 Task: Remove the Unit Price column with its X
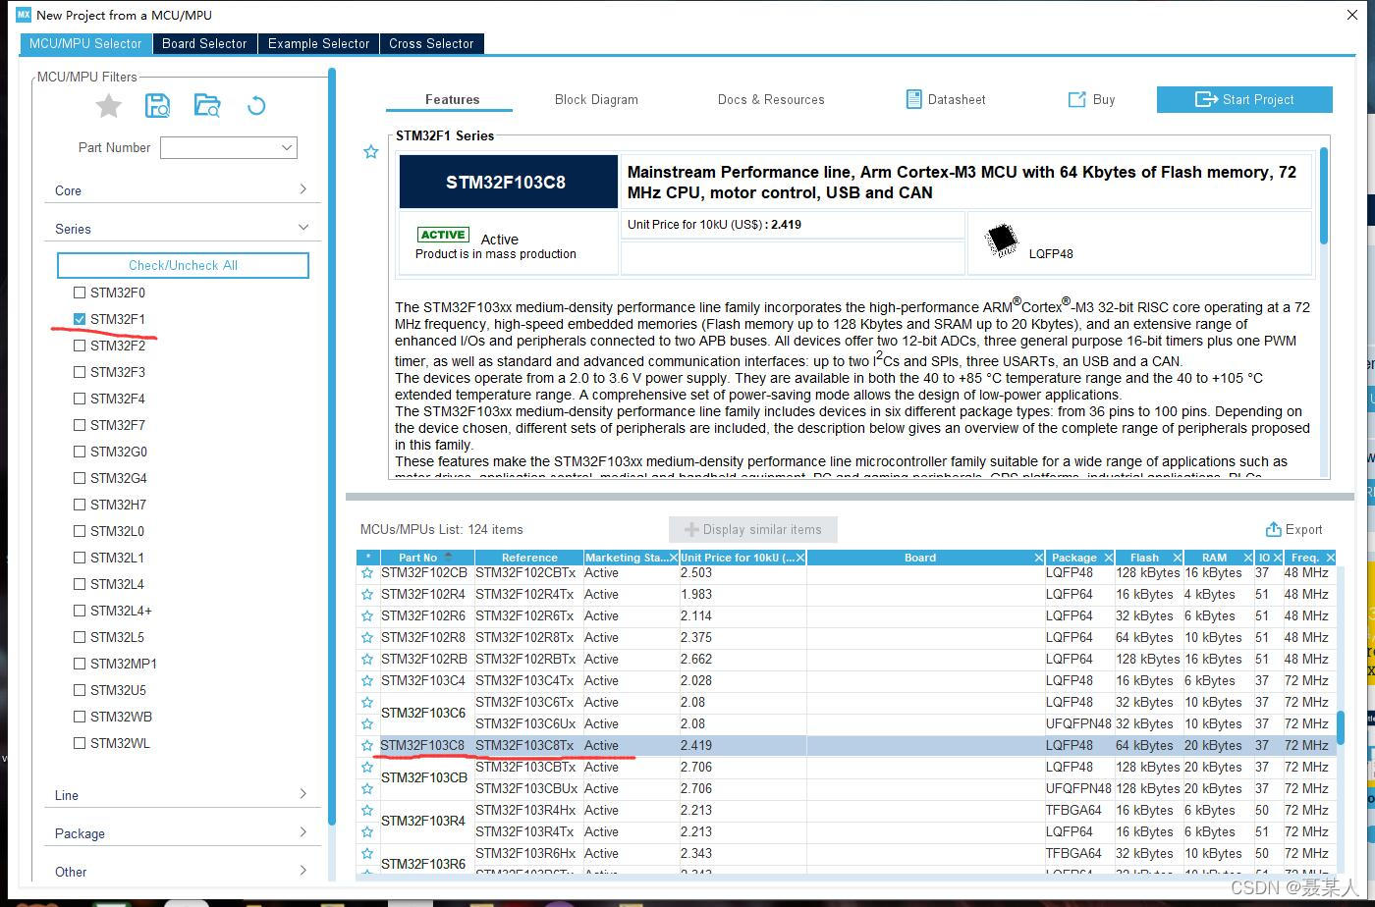tap(800, 558)
